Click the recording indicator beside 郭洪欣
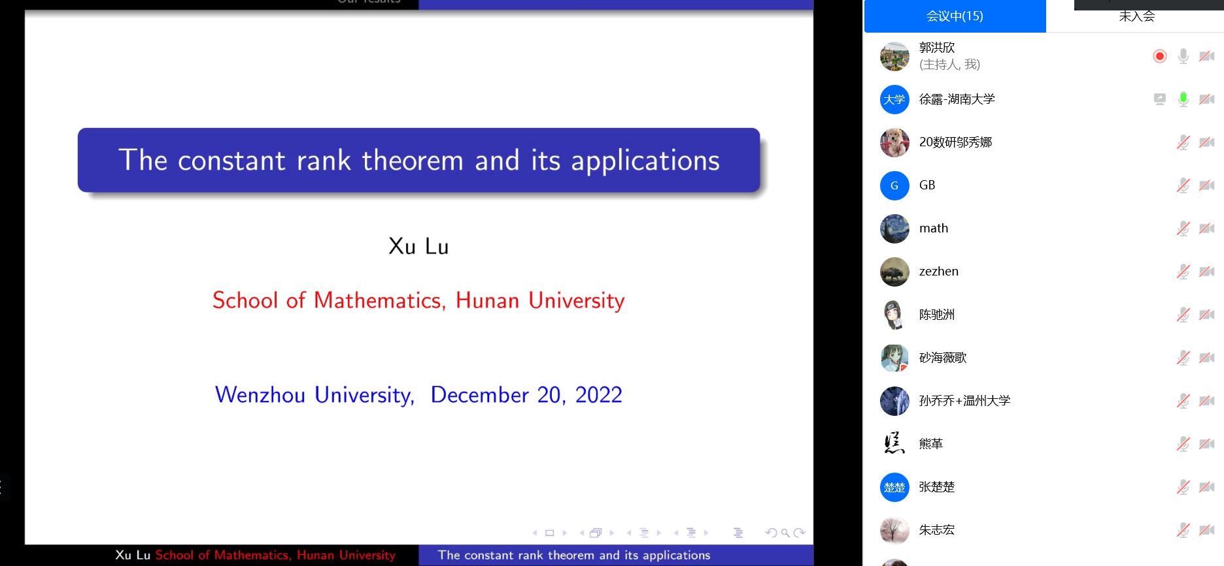 tap(1159, 56)
